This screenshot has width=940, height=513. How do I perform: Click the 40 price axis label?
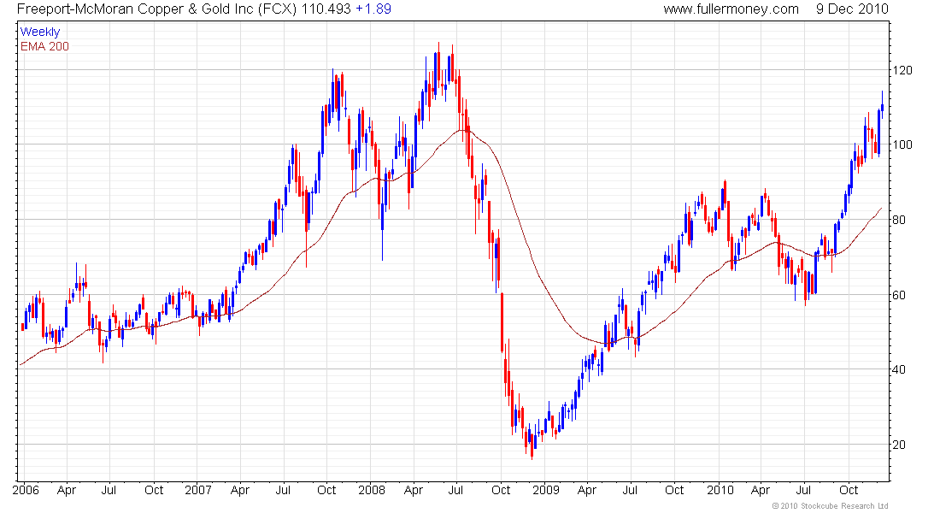point(899,369)
